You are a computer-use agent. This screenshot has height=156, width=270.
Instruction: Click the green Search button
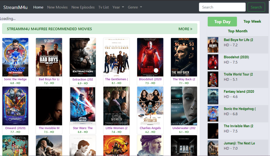256,7
